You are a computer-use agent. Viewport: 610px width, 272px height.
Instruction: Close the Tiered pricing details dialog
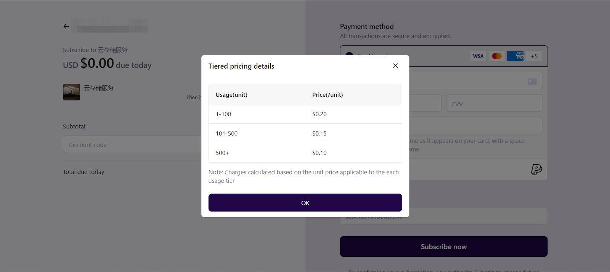[x=395, y=66]
